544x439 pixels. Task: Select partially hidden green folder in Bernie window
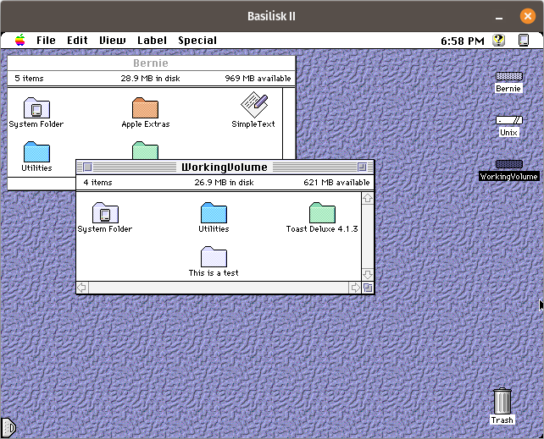(146, 151)
